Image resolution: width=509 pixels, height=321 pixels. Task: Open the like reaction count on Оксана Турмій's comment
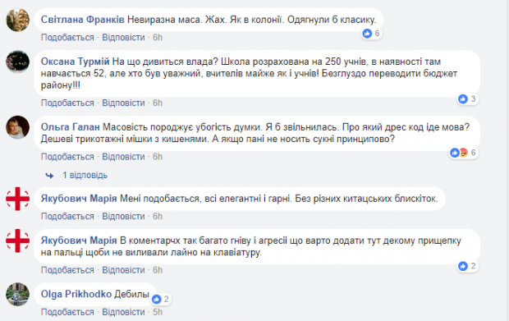(468, 99)
